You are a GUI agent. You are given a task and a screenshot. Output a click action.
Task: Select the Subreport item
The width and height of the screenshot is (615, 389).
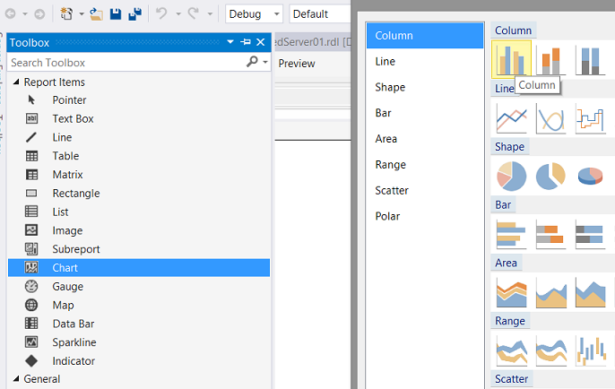click(139, 249)
